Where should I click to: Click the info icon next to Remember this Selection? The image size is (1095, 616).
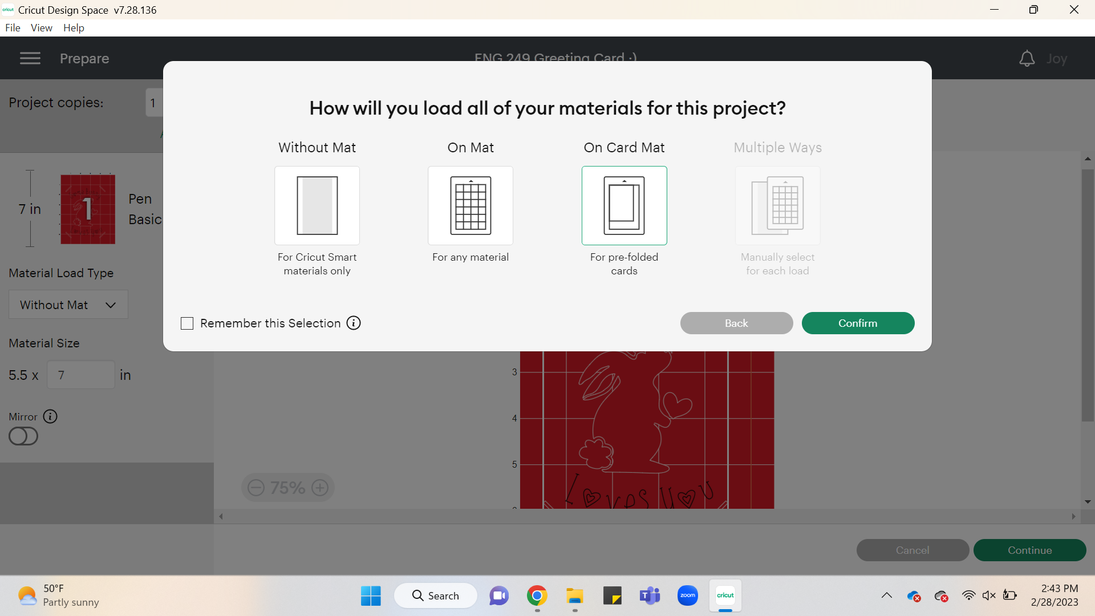click(x=354, y=323)
